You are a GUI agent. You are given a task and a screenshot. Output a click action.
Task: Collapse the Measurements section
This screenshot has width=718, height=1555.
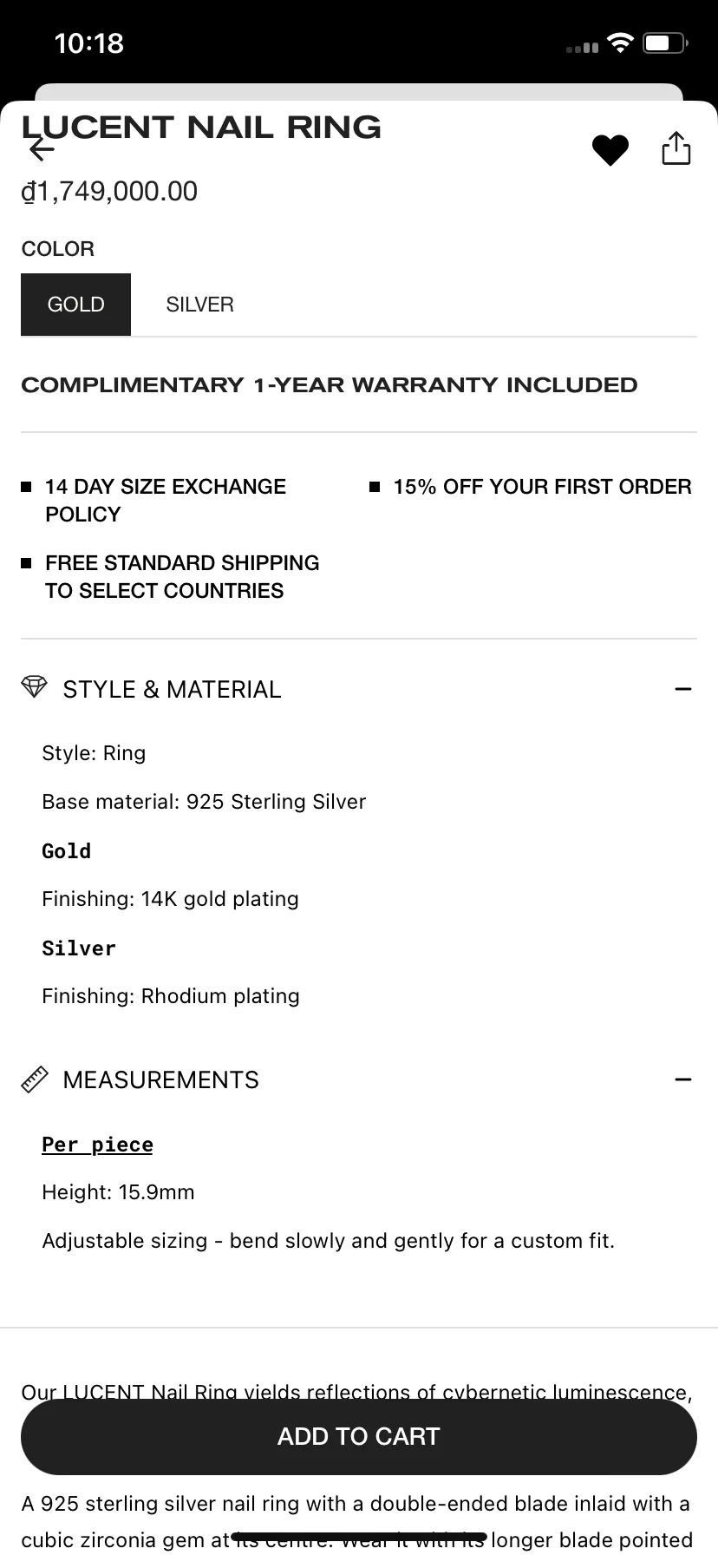pyautogui.click(x=683, y=1079)
